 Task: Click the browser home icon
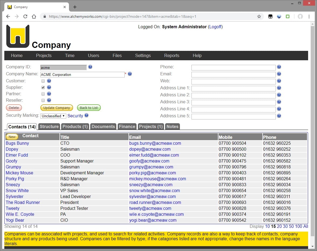click(34, 17)
